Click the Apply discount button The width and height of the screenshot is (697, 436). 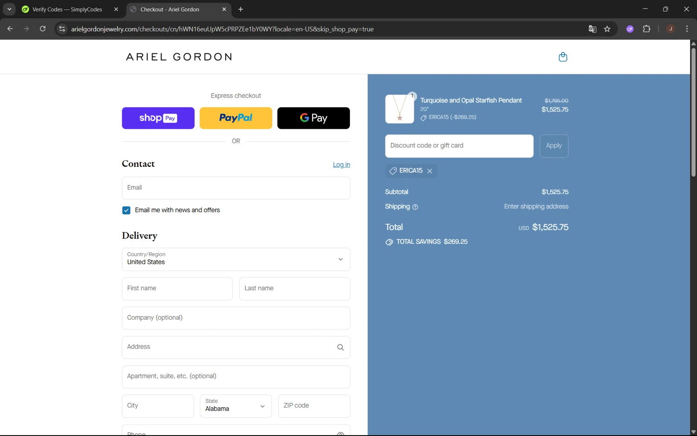tap(554, 146)
